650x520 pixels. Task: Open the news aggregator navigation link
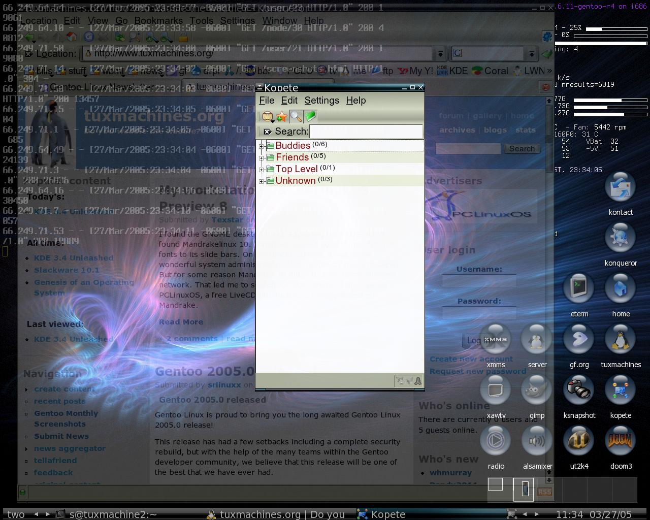click(x=70, y=448)
